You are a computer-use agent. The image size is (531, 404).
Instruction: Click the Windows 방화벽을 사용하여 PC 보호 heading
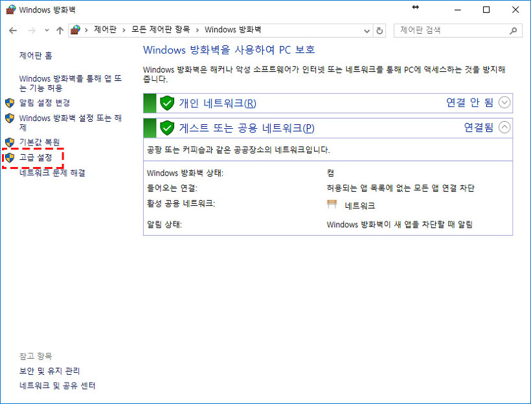(x=229, y=50)
